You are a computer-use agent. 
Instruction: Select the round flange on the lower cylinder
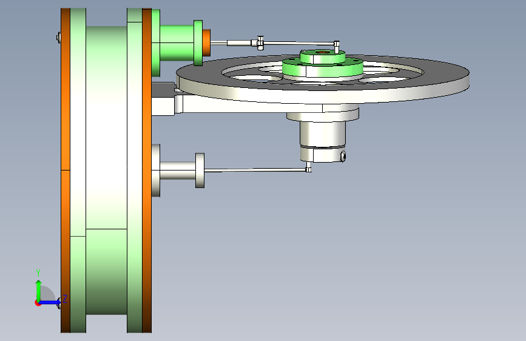pyautogui.click(x=200, y=170)
